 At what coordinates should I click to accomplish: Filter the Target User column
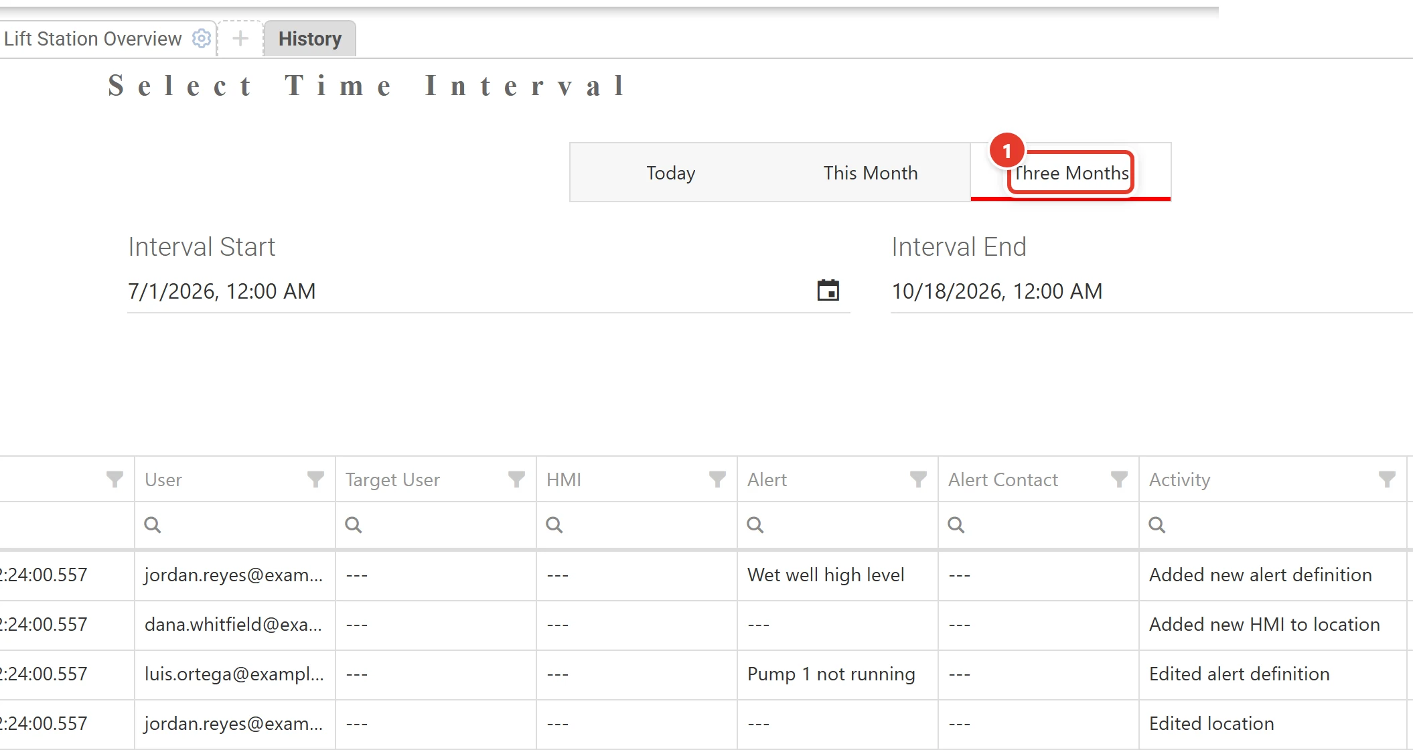click(516, 479)
